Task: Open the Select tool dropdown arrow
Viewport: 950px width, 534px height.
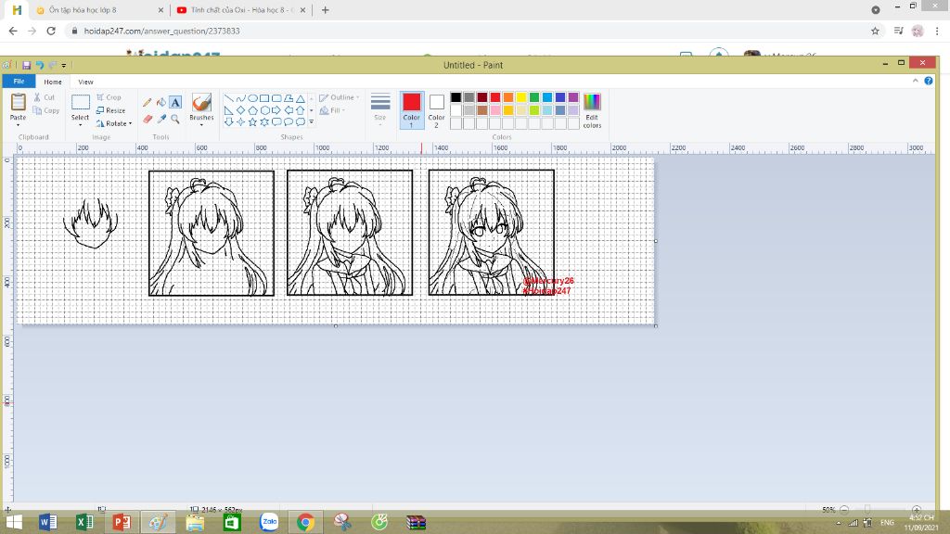Action: [80, 125]
